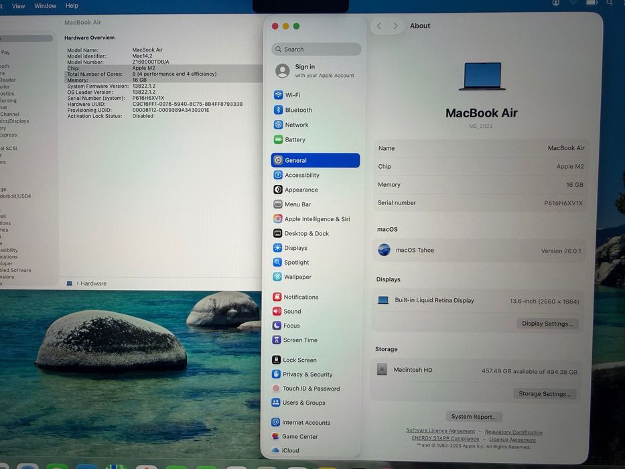Select Thunderbolt/USB4 in System Information sidebar
This screenshot has height=469, width=625.
point(15,196)
